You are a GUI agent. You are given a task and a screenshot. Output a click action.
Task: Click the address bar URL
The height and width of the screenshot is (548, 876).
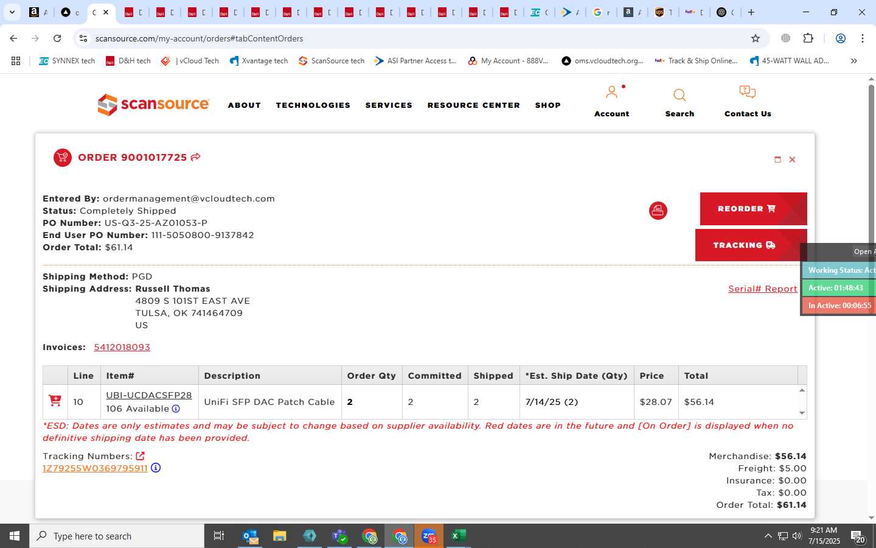point(199,38)
